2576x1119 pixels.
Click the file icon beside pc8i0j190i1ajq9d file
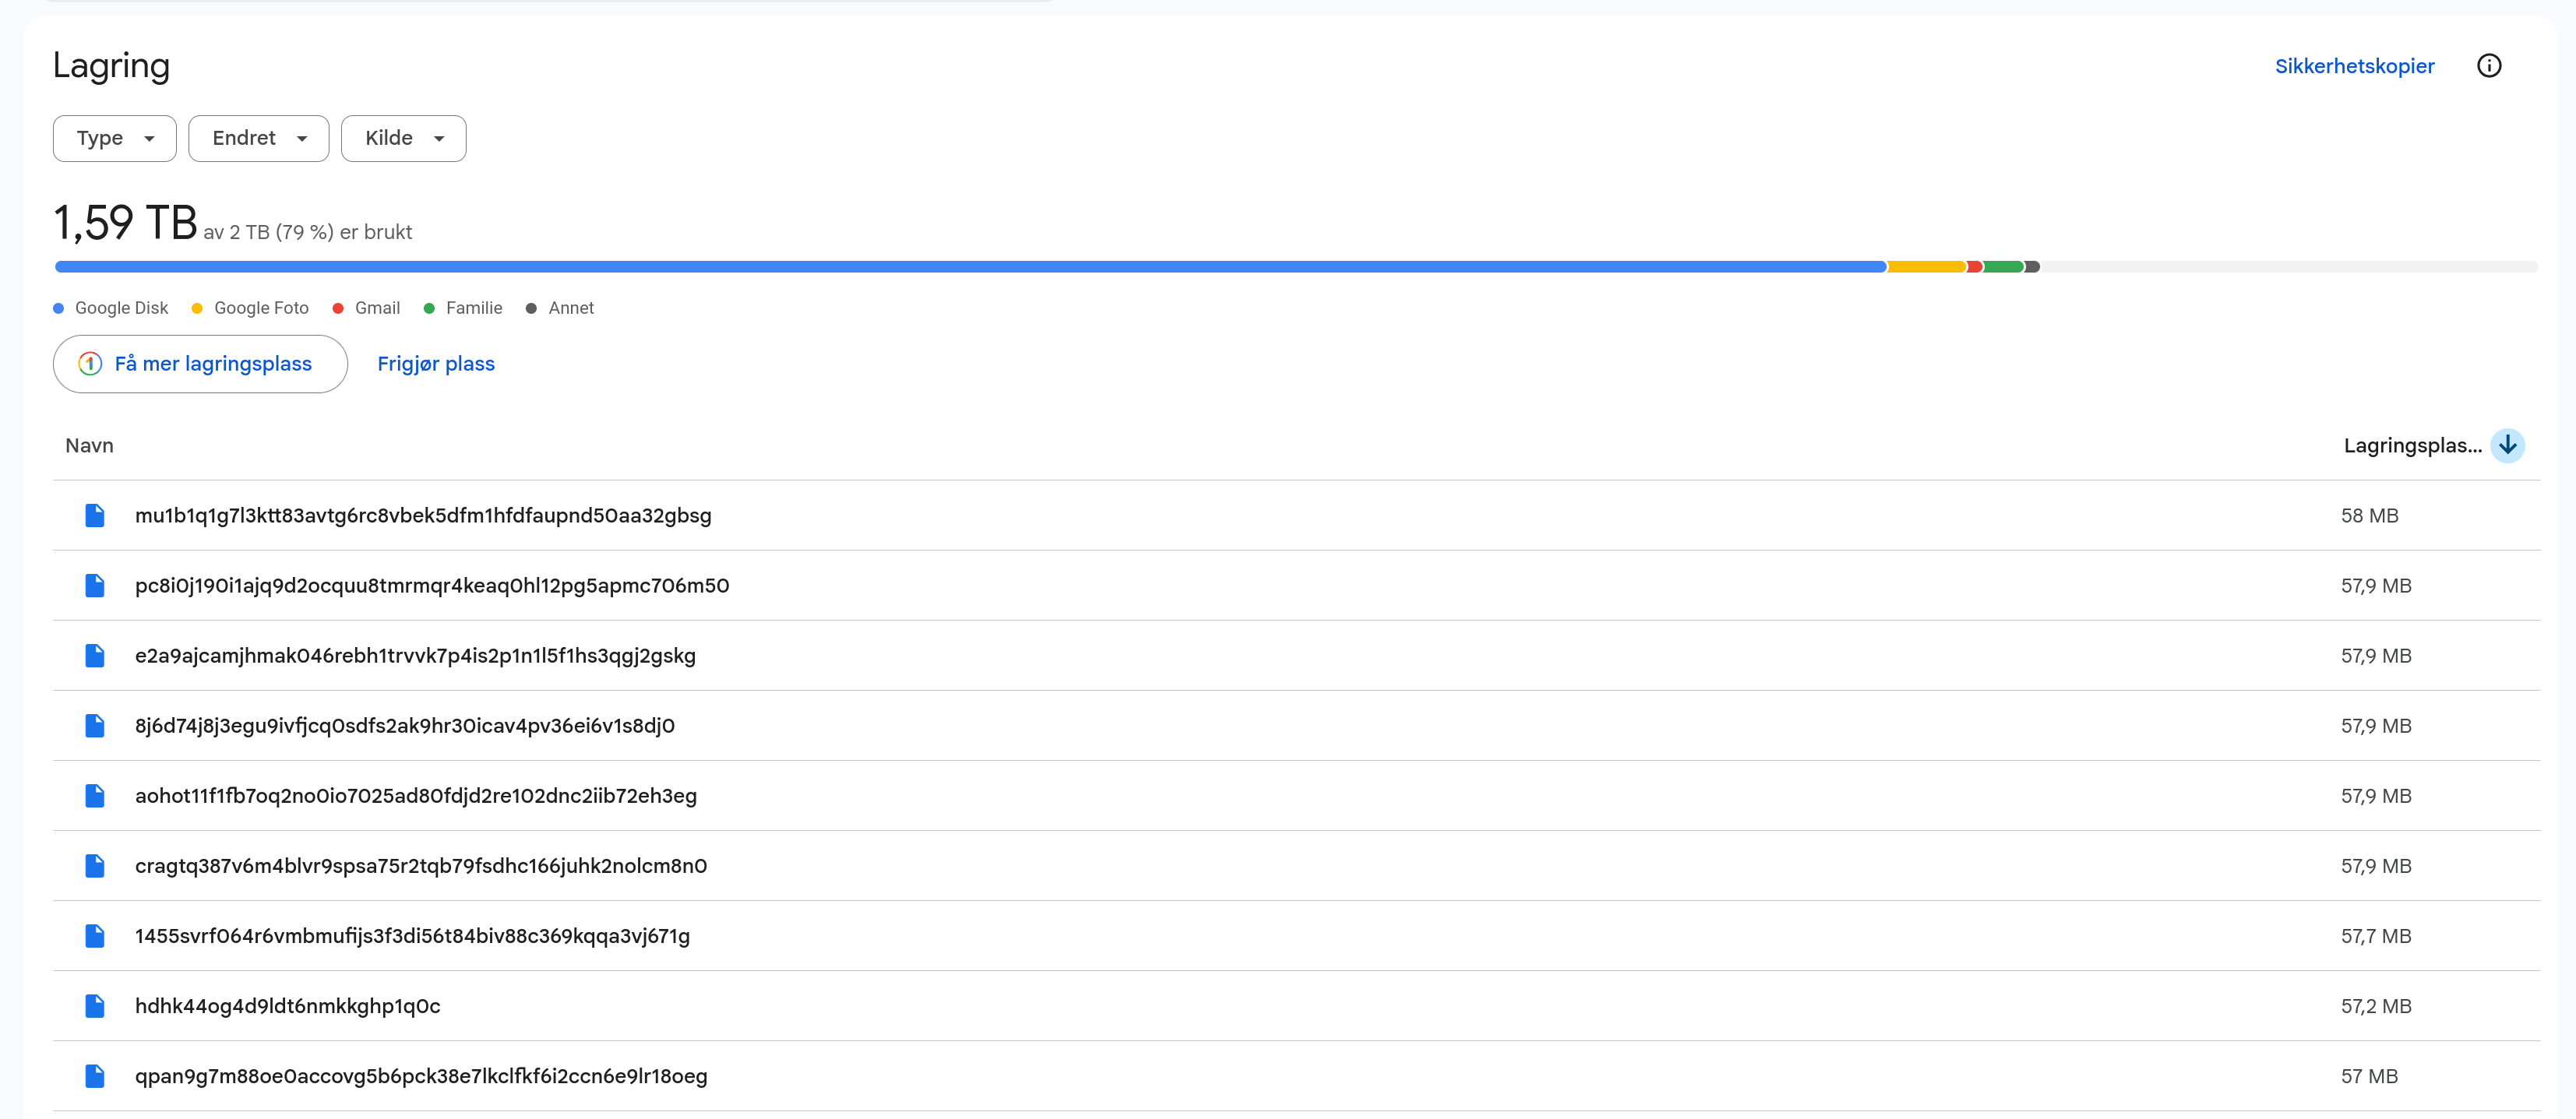coord(95,585)
